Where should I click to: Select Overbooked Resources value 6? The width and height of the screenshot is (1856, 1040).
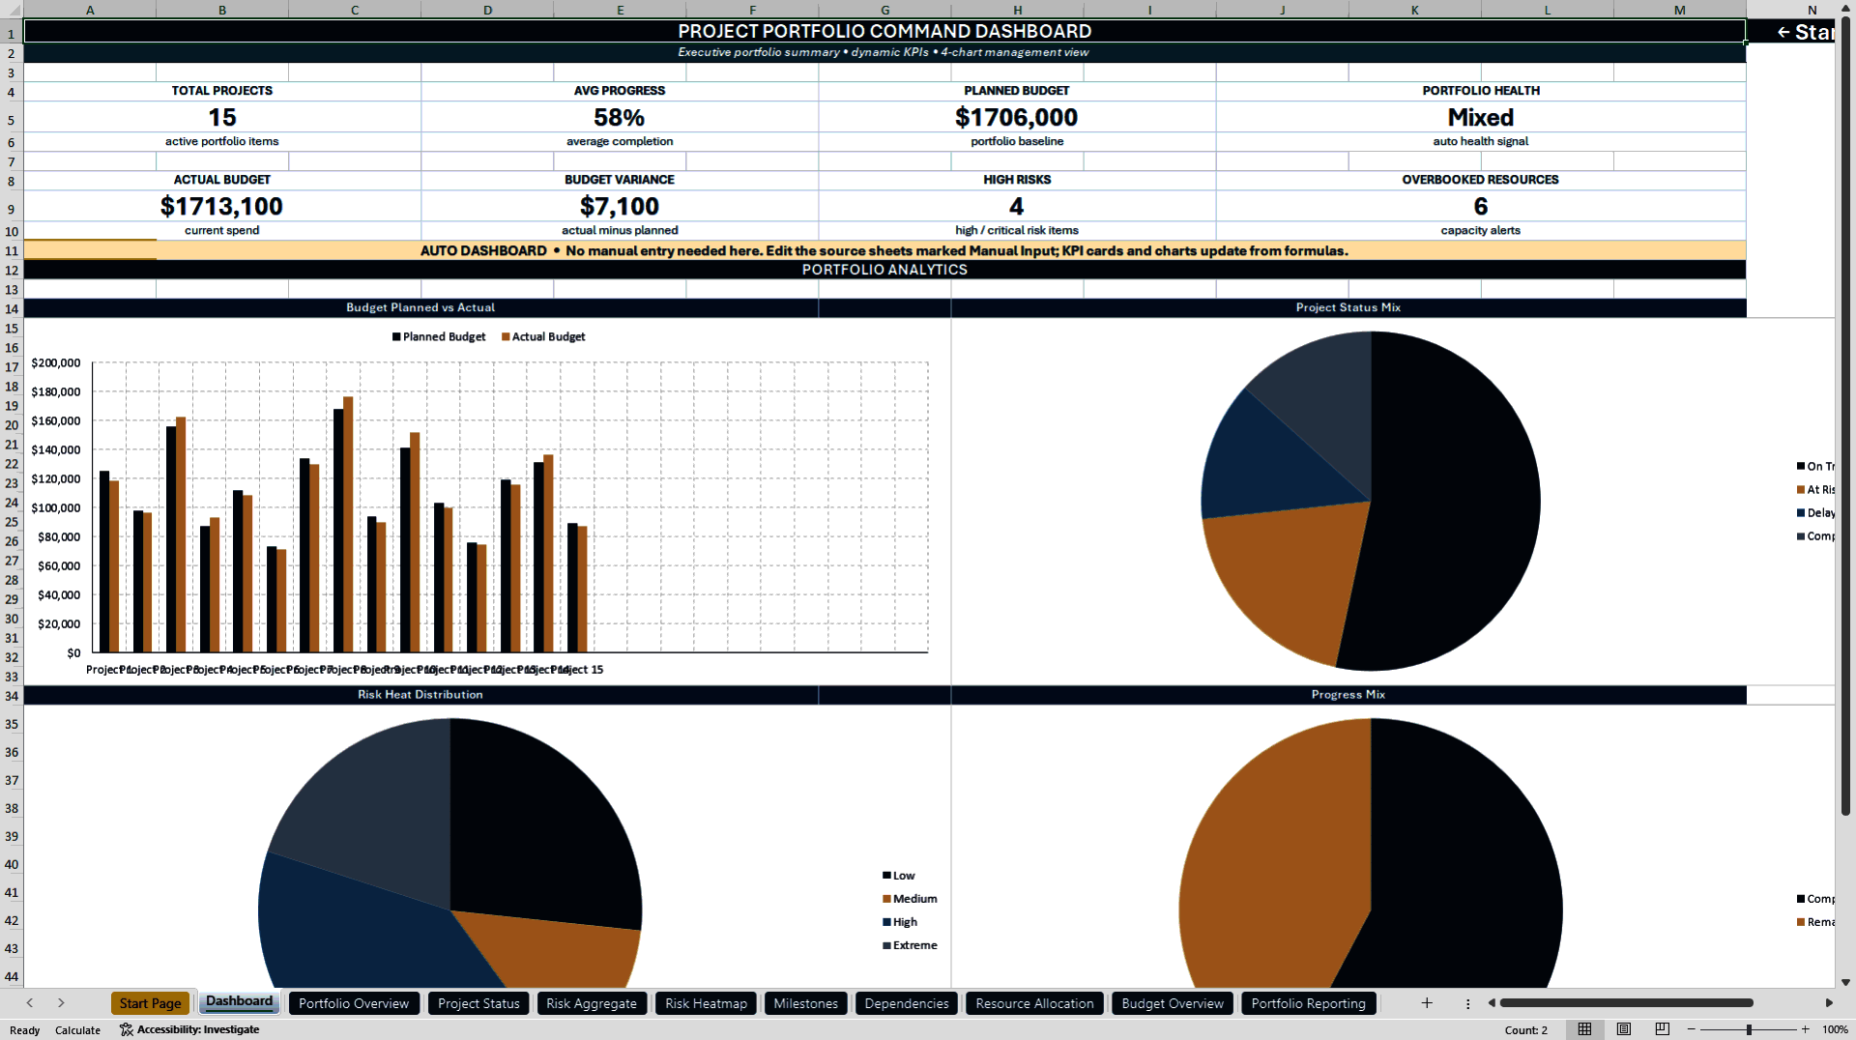[1480, 206]
